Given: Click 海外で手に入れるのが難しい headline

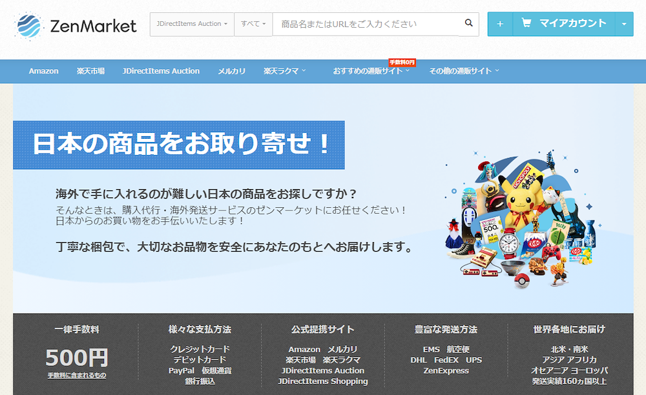Looking at the screenshot, I should tap(206, 194).
